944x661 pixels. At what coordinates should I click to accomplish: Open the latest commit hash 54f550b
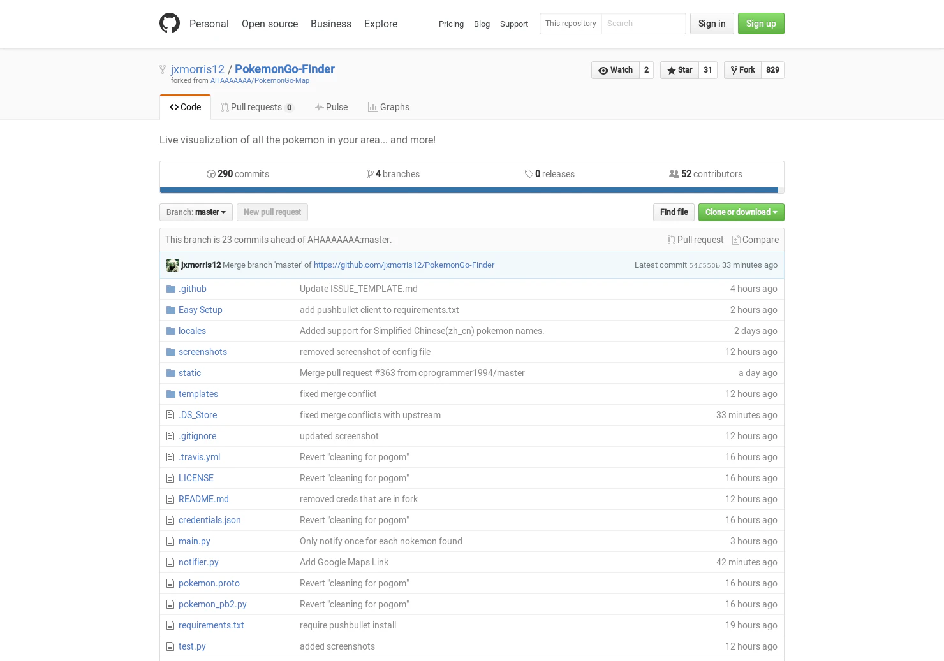pos(704,266)
